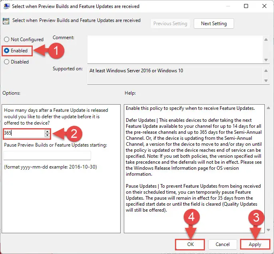Click the 'Supported on:' label
This screenshot has height=254, width=274.
pyautogui.click(x=68, y=69)
